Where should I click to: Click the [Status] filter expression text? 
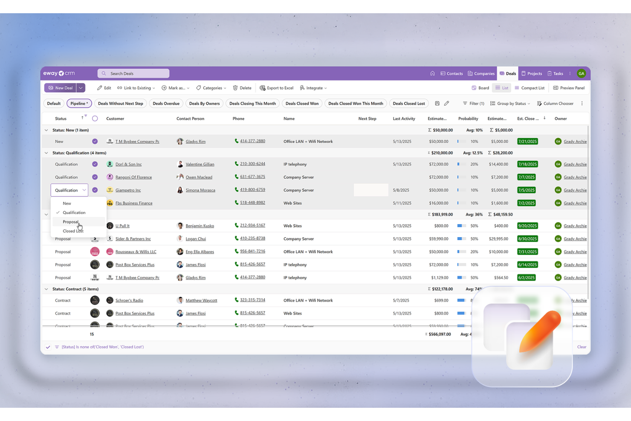103,347
